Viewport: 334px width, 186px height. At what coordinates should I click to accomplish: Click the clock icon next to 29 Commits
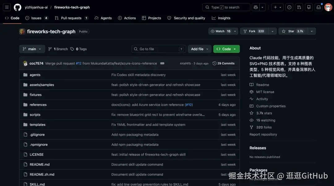214,63
